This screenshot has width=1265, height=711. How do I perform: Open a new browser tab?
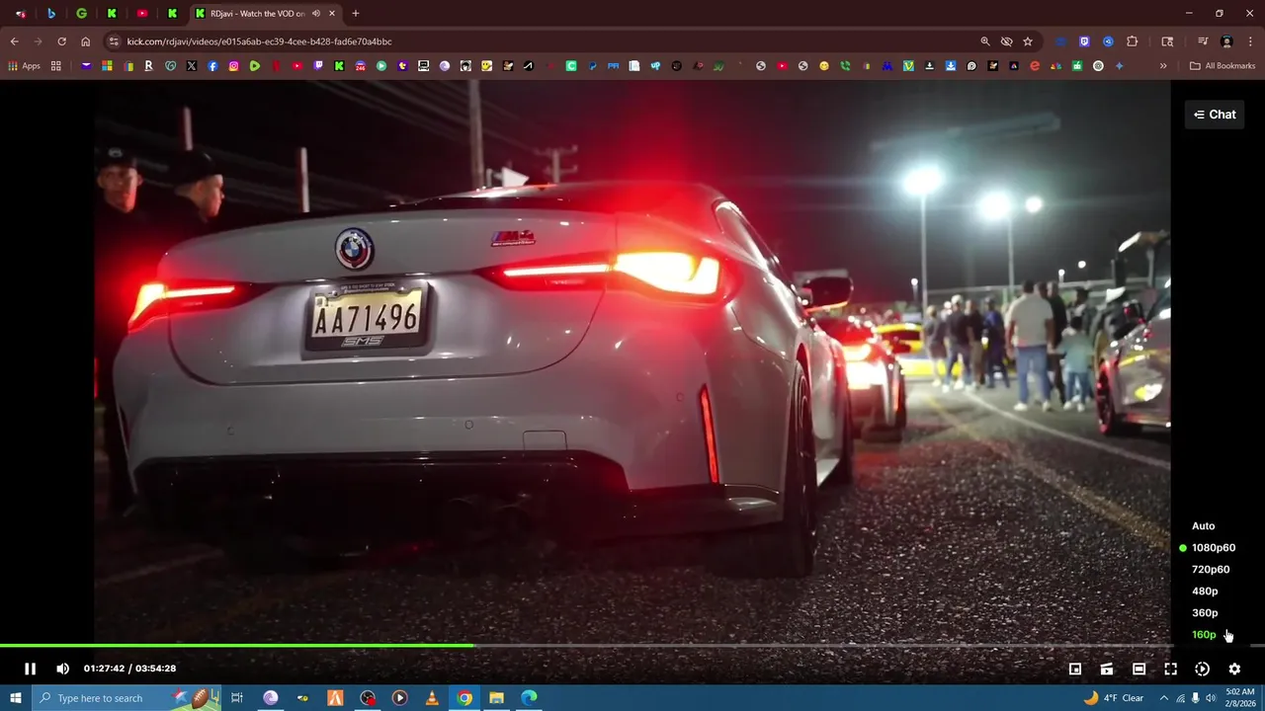pos(356,14)
